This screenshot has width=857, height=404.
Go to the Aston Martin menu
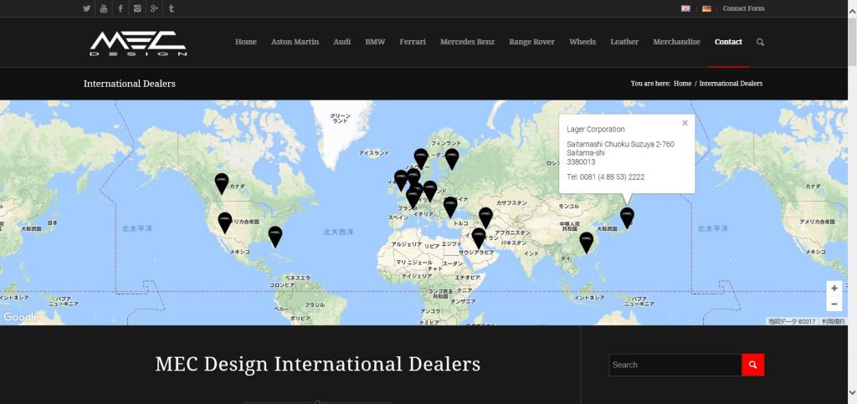pos(295,42)
